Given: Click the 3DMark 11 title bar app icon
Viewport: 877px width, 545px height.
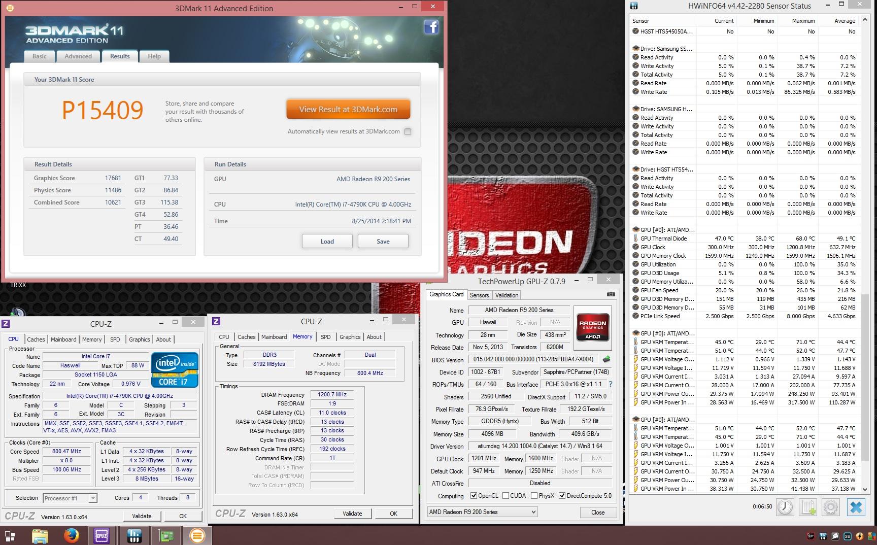Looking at the screenshot, I should tap(11, 8).
